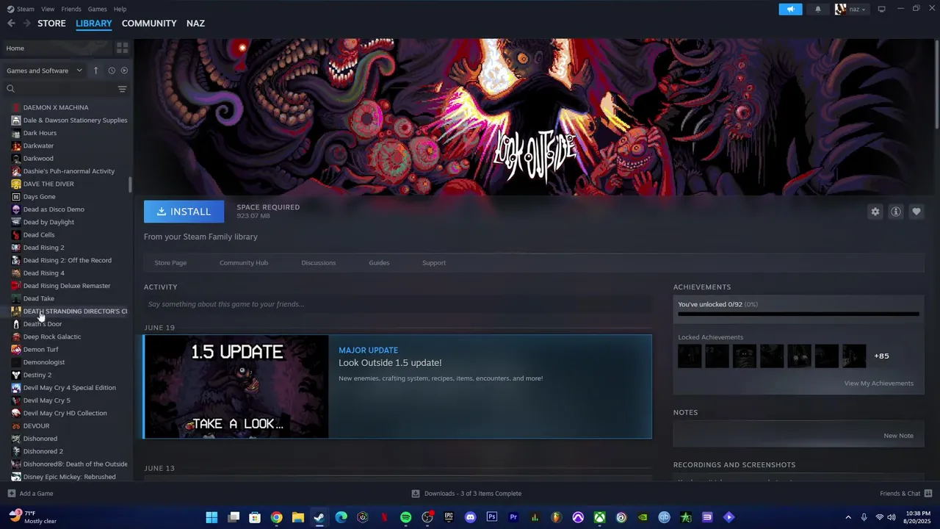Image resolution: width=940 pixels, height=529 pixels.
Task: Go to the NAZ profile tab
Action: coord(195,24)
